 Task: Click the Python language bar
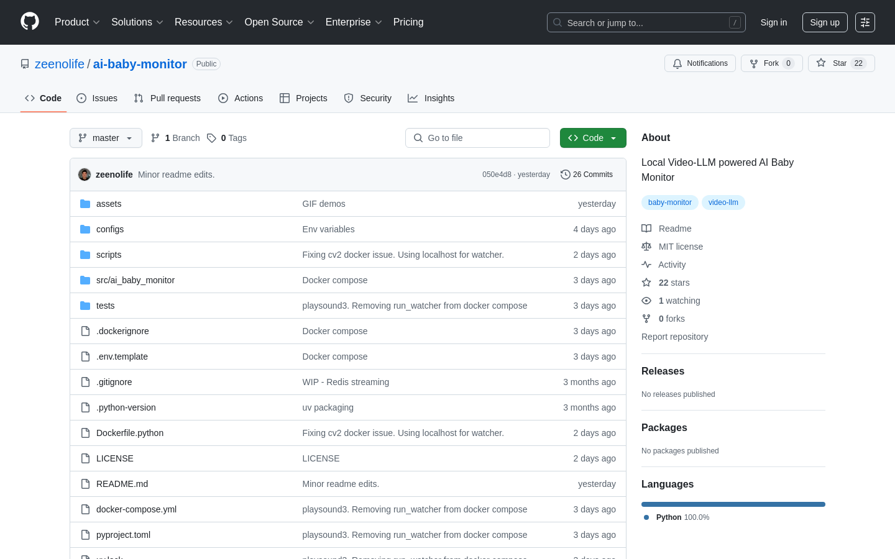pyautogui.click(x=733, y=504)
